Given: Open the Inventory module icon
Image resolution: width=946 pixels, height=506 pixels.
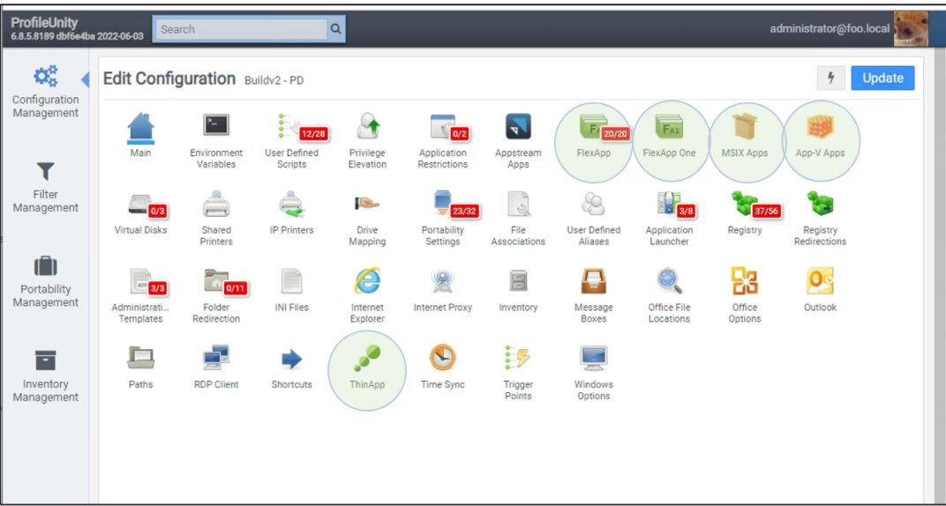Looking at the screenshot, I should point(518,290).
